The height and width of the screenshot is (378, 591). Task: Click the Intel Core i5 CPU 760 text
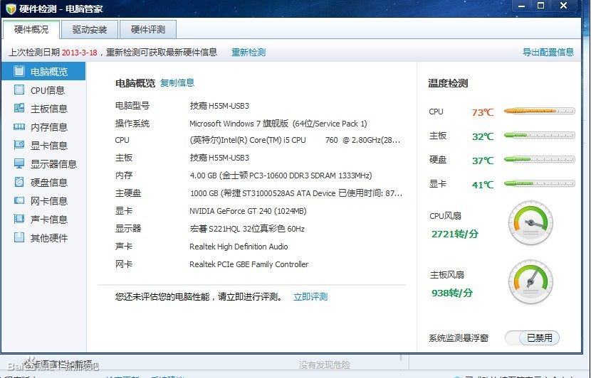pyautogui.click(x=295, y=140)
